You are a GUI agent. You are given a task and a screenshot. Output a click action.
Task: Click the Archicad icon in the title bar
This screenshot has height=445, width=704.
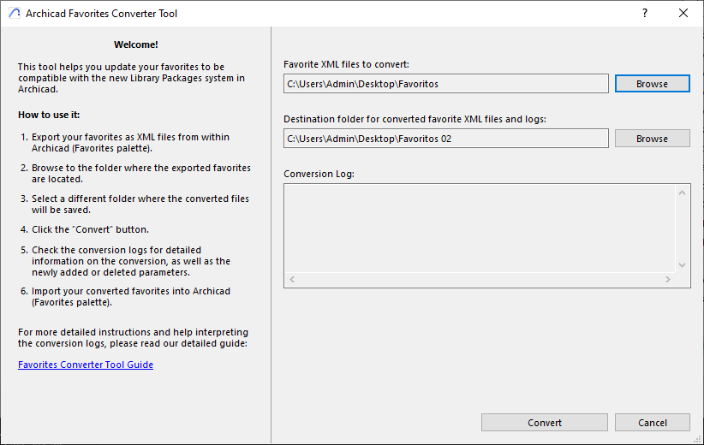tap(14, 14)
